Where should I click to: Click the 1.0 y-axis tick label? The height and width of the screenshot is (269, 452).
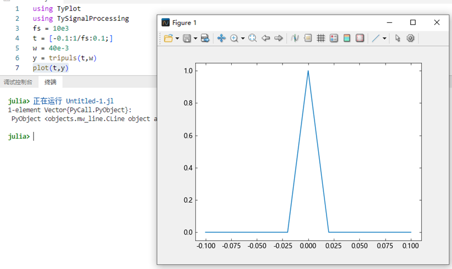click(x=188, y=71)
